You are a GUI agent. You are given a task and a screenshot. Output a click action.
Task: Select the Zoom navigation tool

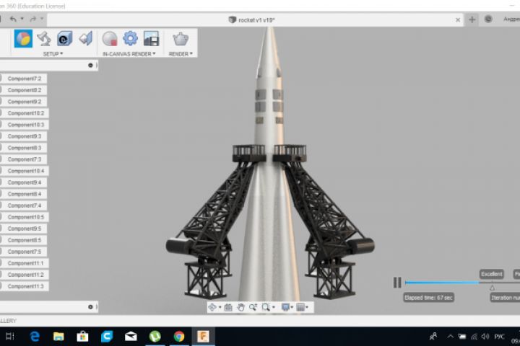coord(253,307)
